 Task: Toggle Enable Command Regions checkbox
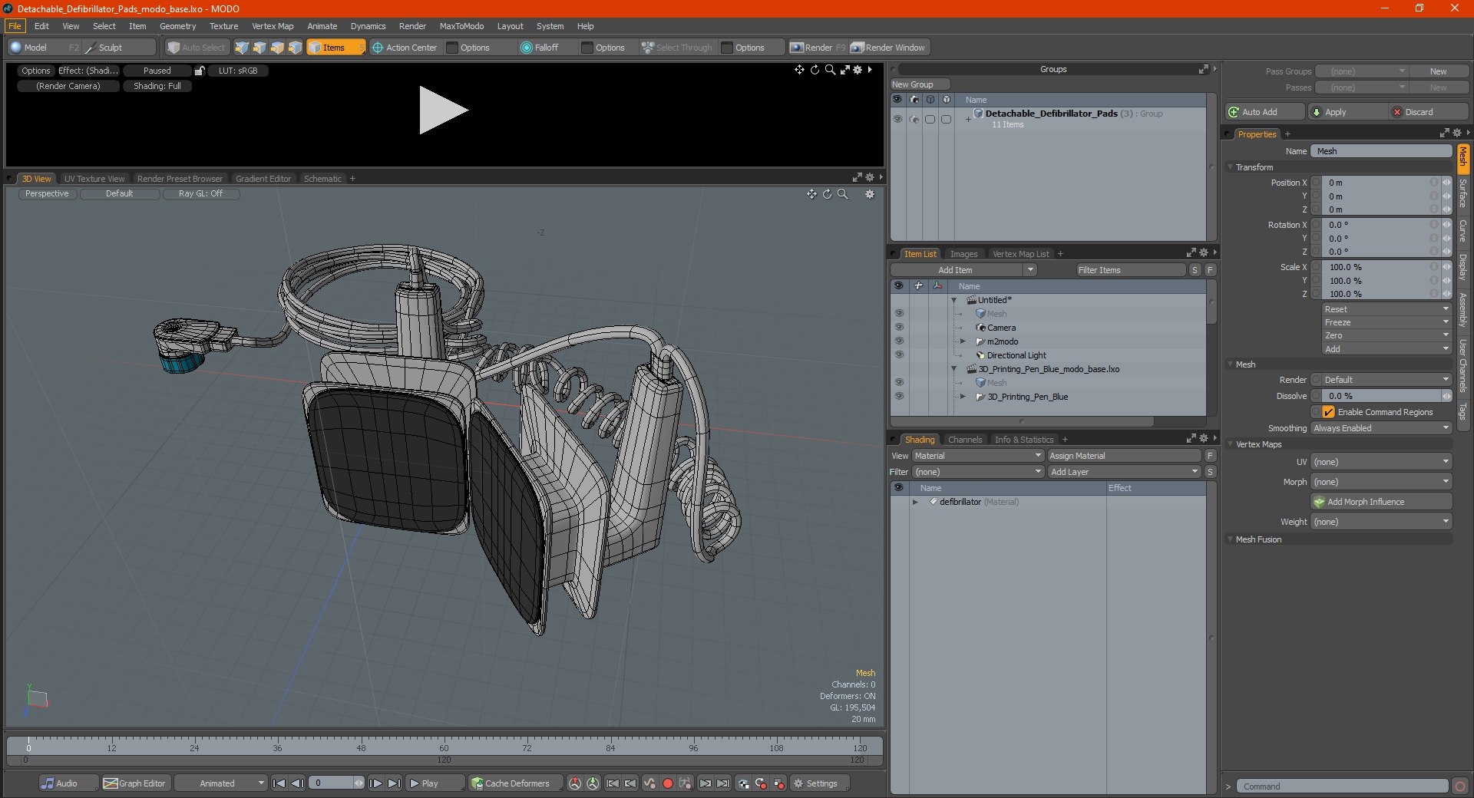(x=1328, y=412)
